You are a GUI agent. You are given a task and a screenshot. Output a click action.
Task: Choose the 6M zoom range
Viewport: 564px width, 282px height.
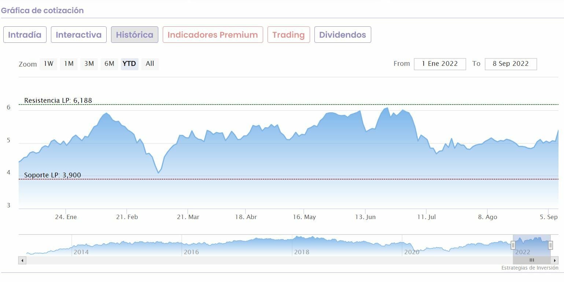point(109,64)
